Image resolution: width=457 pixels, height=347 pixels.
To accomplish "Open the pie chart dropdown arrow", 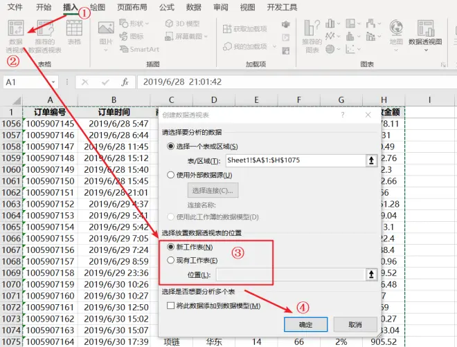I will 339,49.
